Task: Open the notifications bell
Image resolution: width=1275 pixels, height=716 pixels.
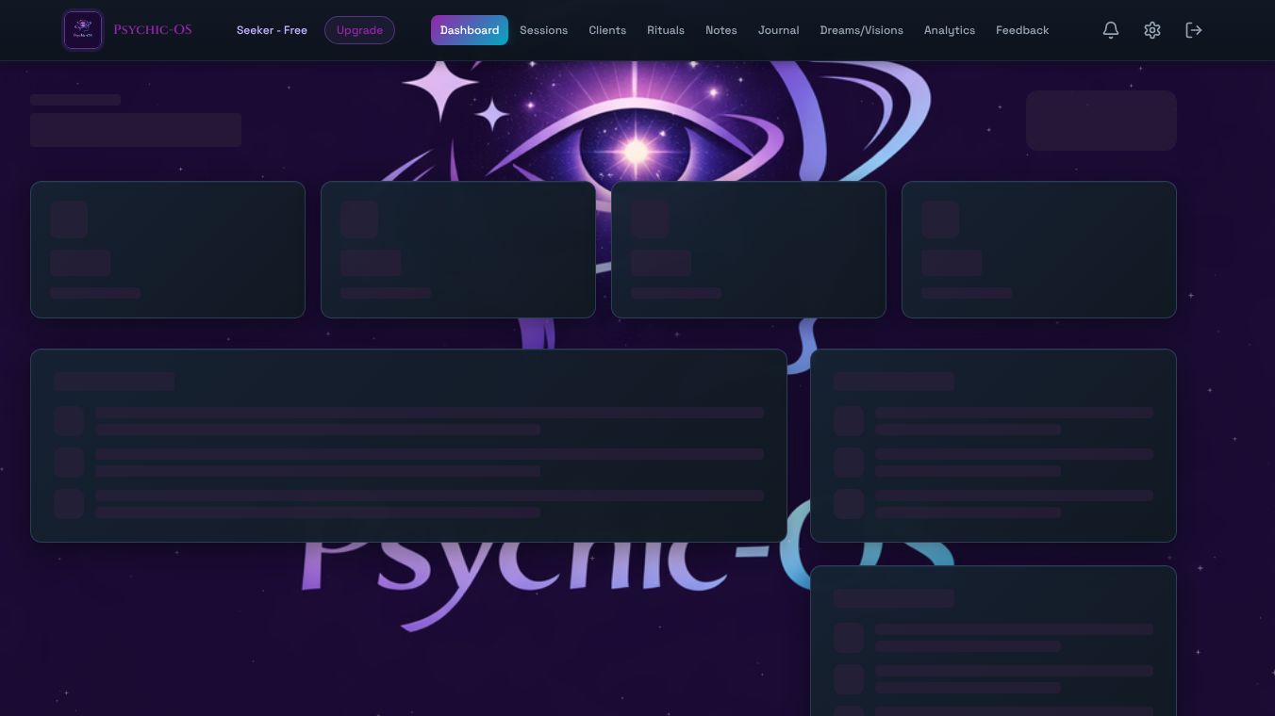Action: 1111,30
